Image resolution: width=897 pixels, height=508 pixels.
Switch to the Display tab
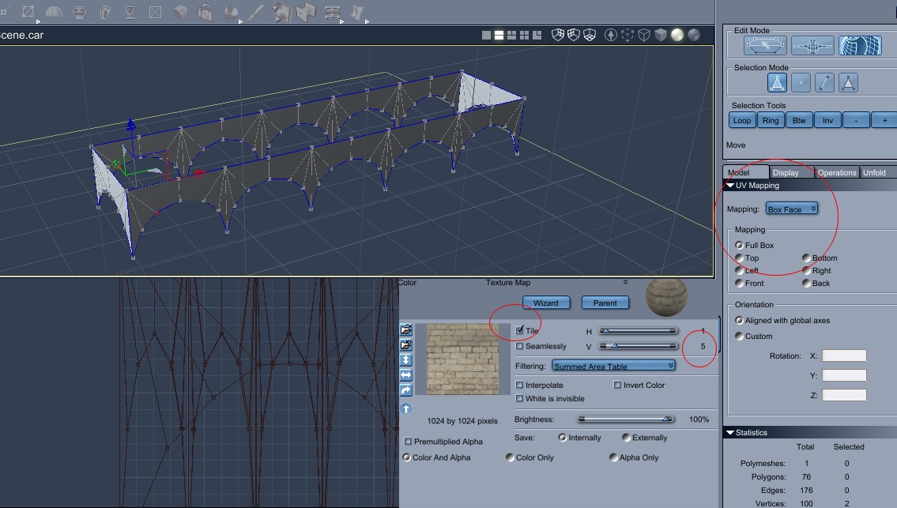tap(786, 172)
